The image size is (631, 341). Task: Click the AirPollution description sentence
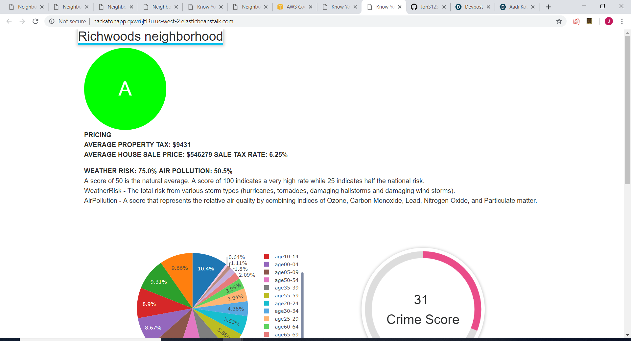(311, 201)
